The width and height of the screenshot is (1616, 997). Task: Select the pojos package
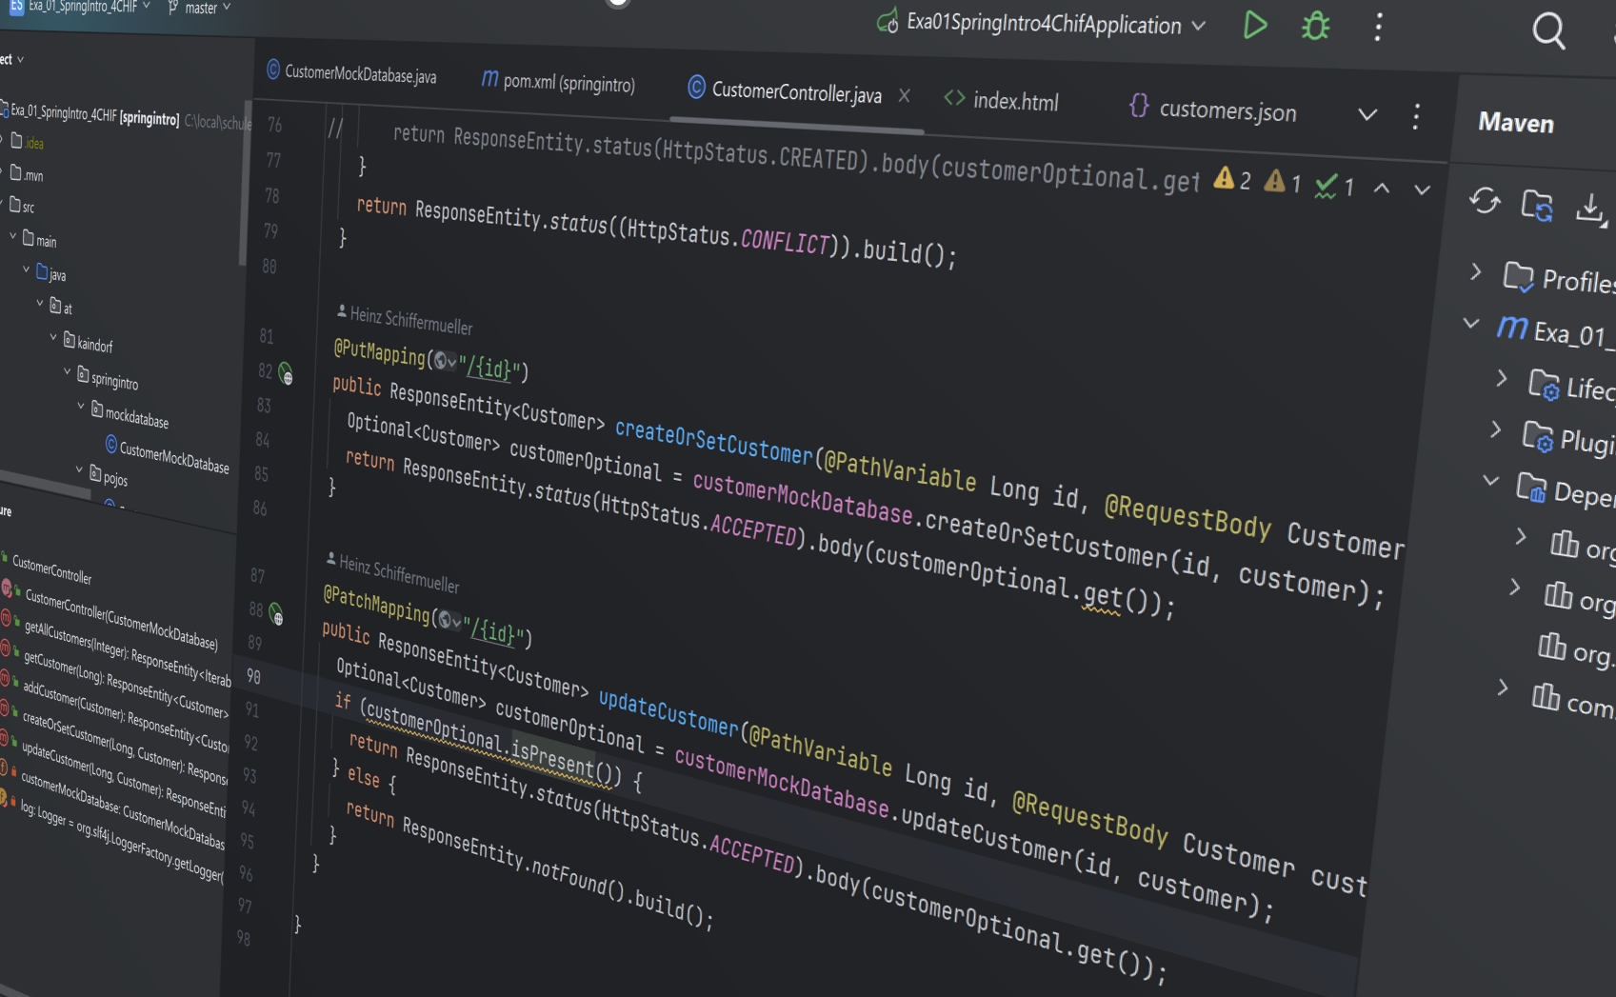coord(109,476)
